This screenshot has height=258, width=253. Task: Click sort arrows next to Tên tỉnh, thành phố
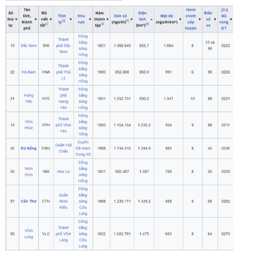[x=36, y=19]
